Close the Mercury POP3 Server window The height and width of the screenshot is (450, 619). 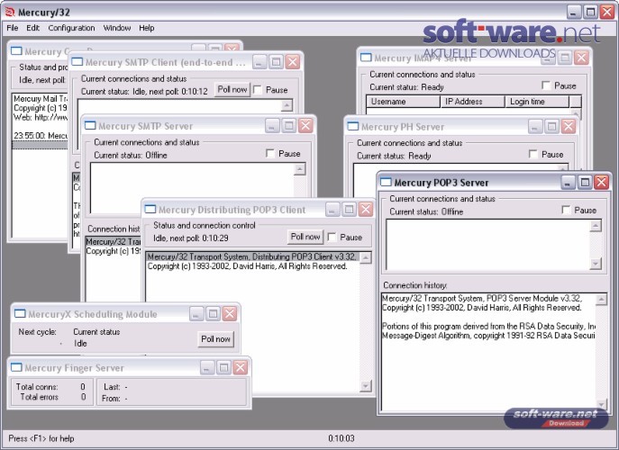coord(602,182)
